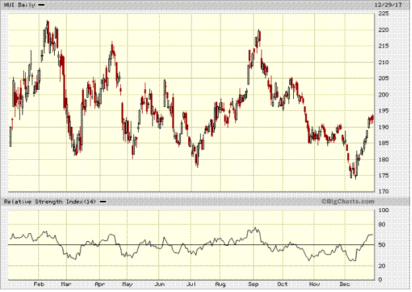Click the Aug month label
Viewport: 412px width, 292px height.
click(x=221, y=284)
